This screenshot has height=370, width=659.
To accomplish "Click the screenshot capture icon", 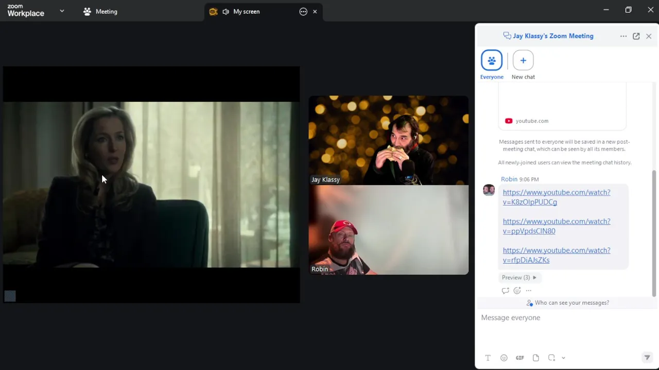I will coord(551,358).
